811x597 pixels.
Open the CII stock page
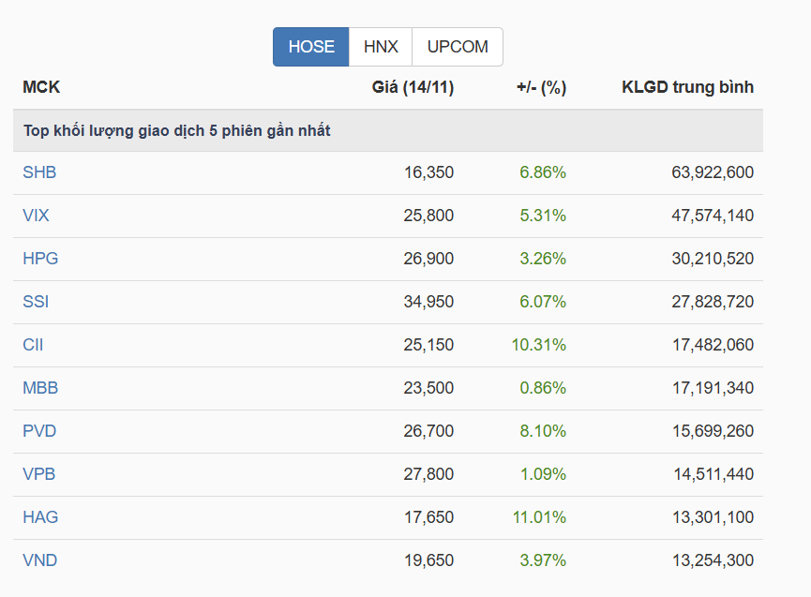click(x=33, y=345)
